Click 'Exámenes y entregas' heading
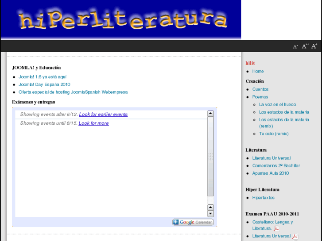 34,102
